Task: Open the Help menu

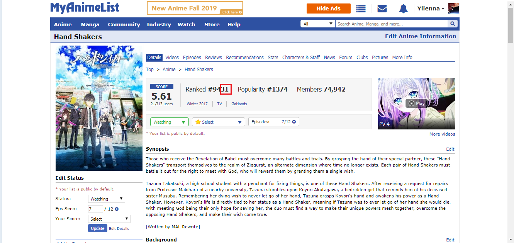Action: click(234, 24)
